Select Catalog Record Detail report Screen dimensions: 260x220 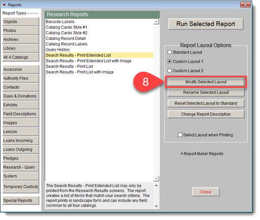pos(66,38)
